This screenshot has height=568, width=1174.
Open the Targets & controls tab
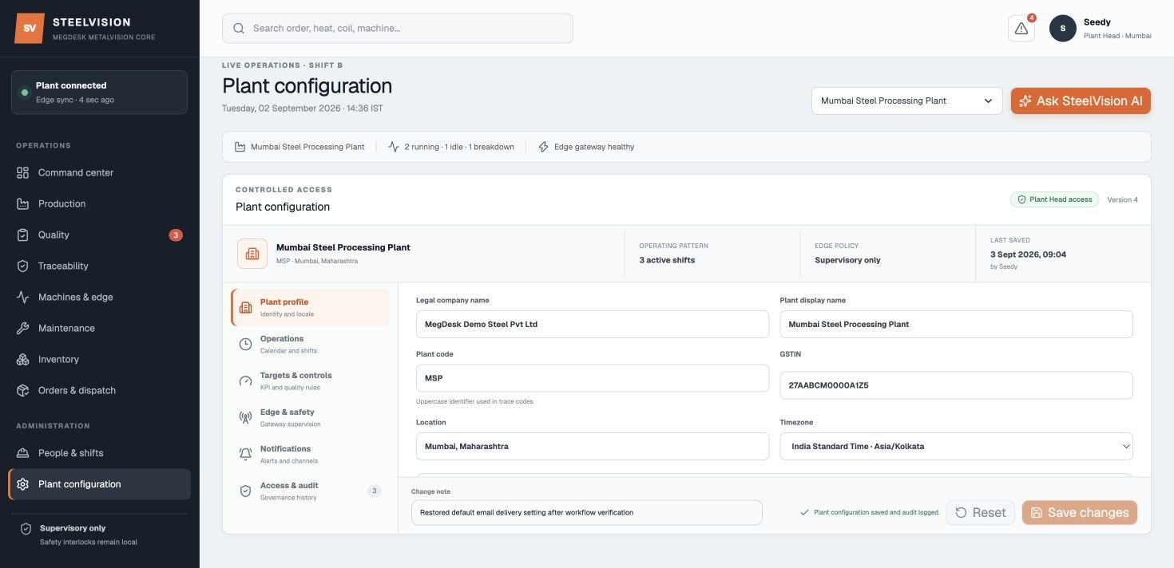[311, 381]
